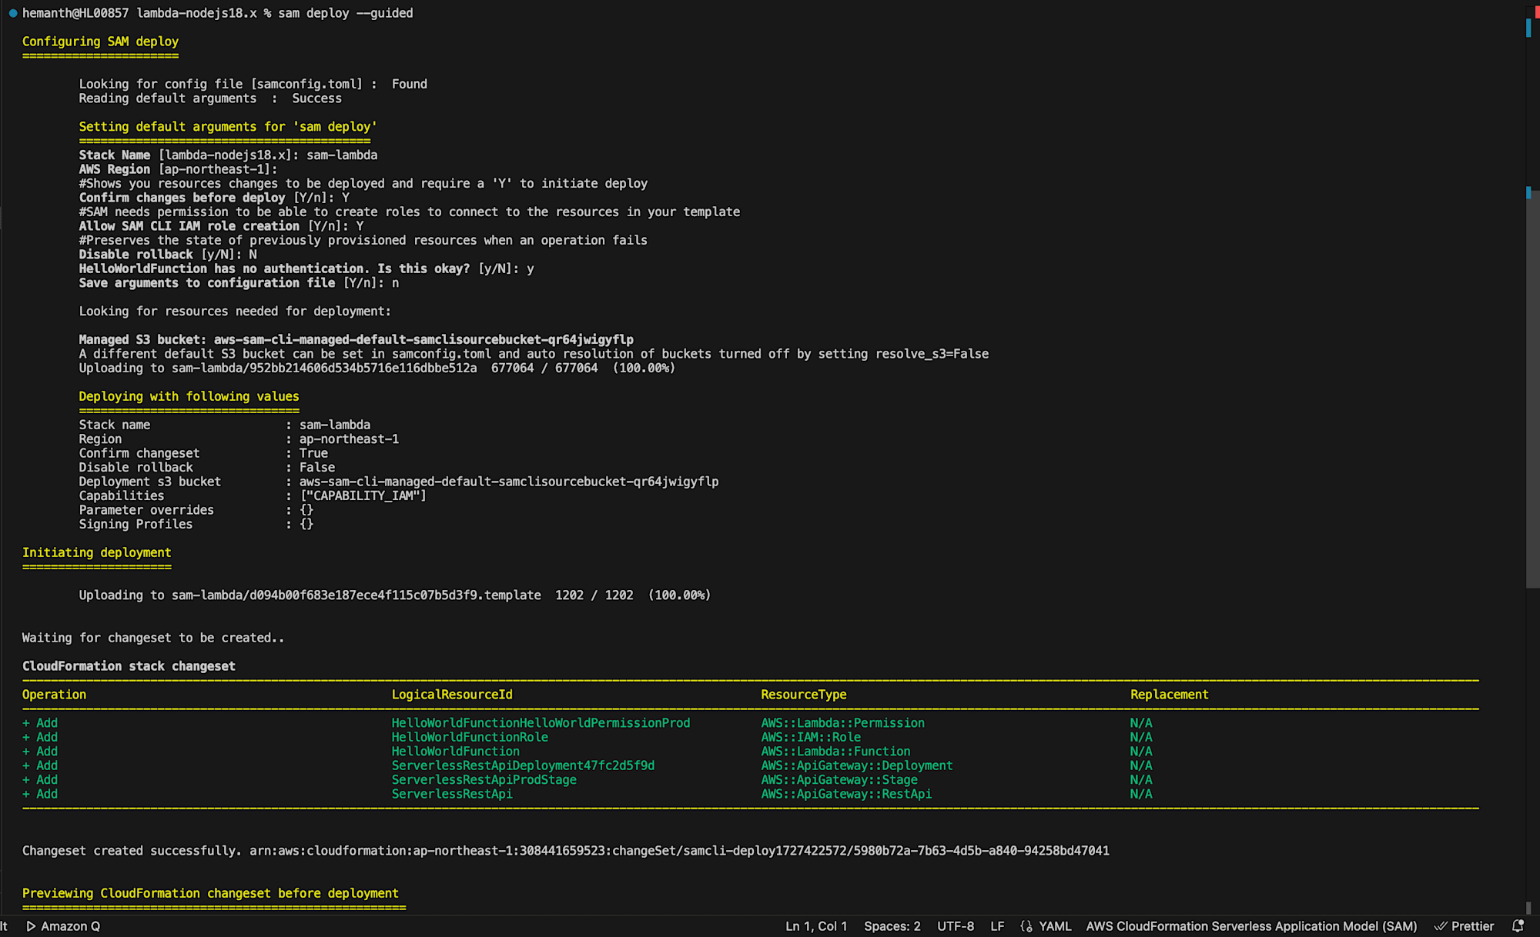Open AWS CloudFormation Serverless Application Model schema

click(1251, 926)
